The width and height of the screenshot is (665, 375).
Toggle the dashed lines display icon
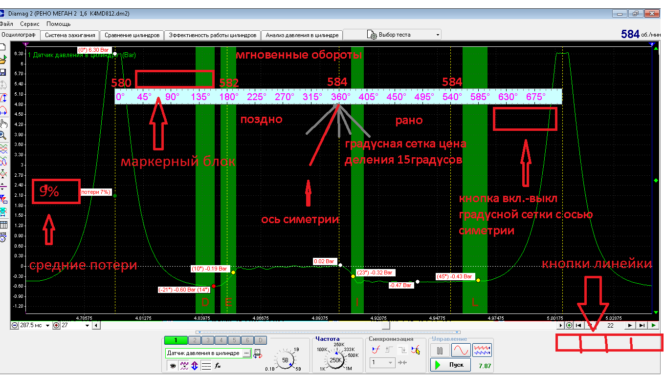[x=206, y=366]
